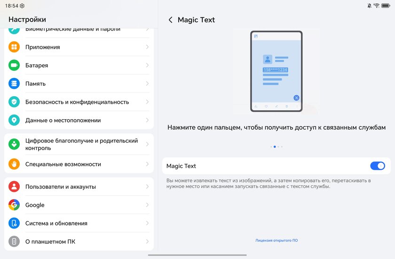
Task: Open the О планшетном ПК item
Action: 79,241
